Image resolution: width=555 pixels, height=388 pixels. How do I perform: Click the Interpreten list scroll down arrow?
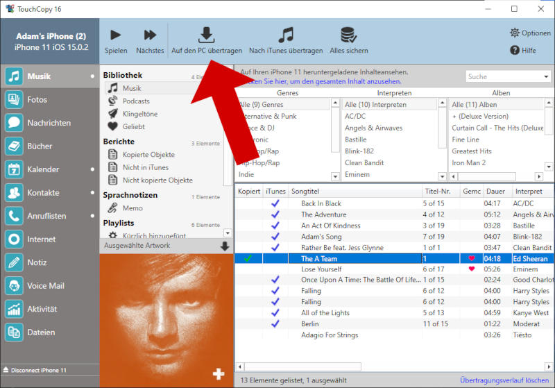coord(442,176)
